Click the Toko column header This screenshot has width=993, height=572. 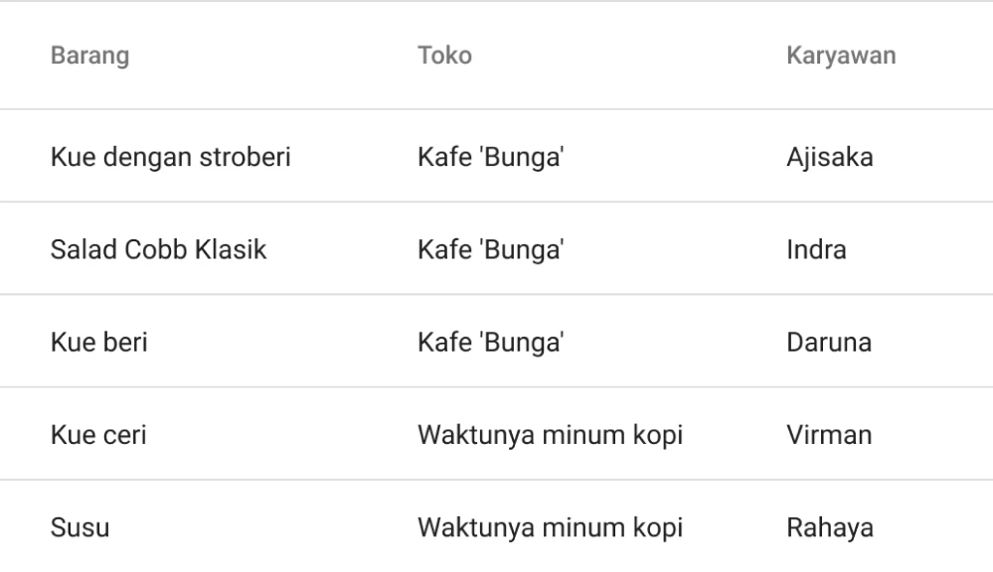[x=444, y=56]
